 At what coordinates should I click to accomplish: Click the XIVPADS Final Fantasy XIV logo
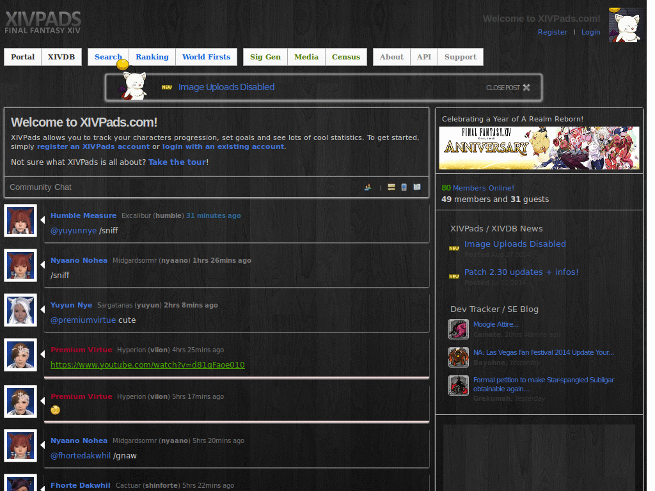click(x=43, y=22)
